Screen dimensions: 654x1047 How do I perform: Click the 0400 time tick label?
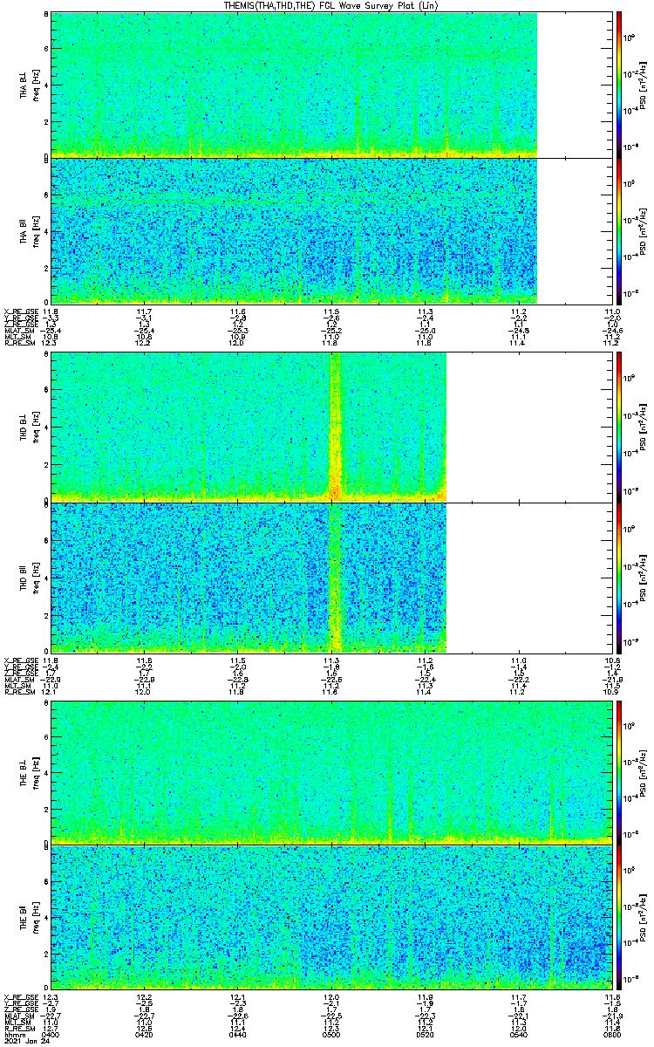click(51, 1034)
